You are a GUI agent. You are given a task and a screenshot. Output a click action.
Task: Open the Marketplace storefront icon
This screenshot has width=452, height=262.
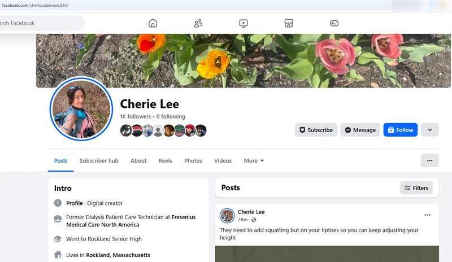tap(289, 23)
